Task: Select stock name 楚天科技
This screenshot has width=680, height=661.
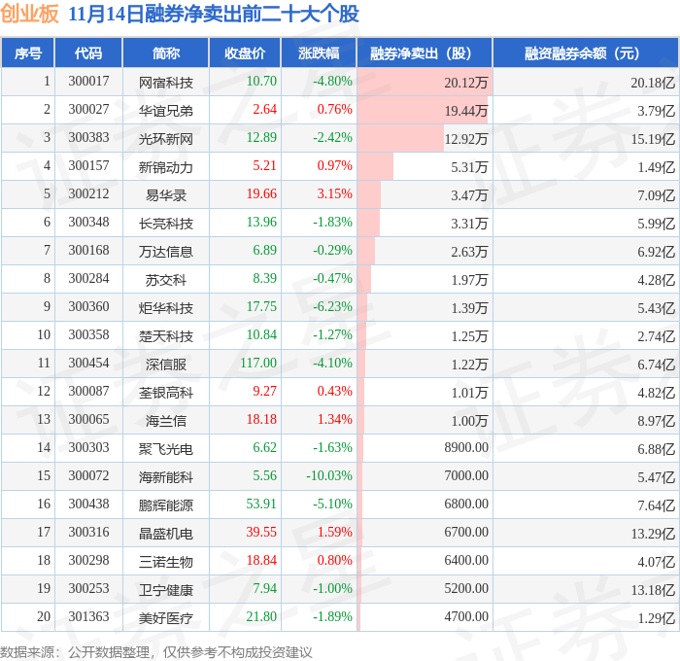Action: (x=166, y=336)
